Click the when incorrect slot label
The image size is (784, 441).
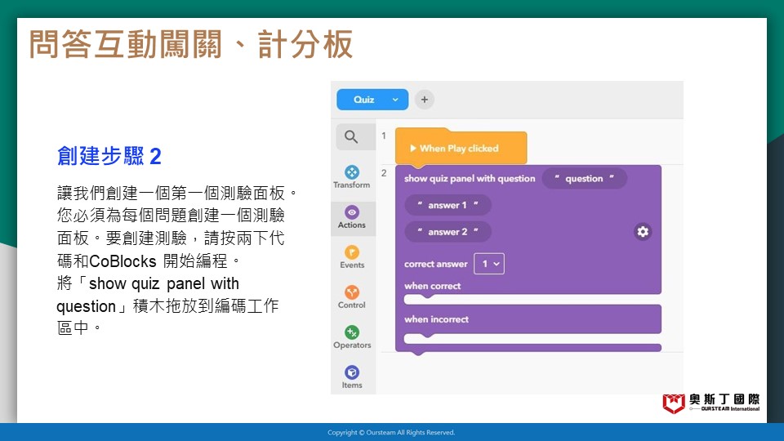pos(436,319)
